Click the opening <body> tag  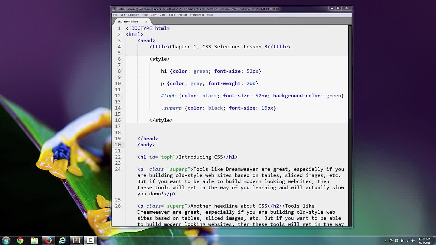tap(146, 145)
